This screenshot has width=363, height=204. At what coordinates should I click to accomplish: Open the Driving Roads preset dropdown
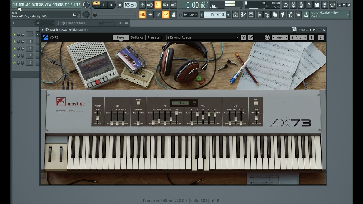pos(203,37)
